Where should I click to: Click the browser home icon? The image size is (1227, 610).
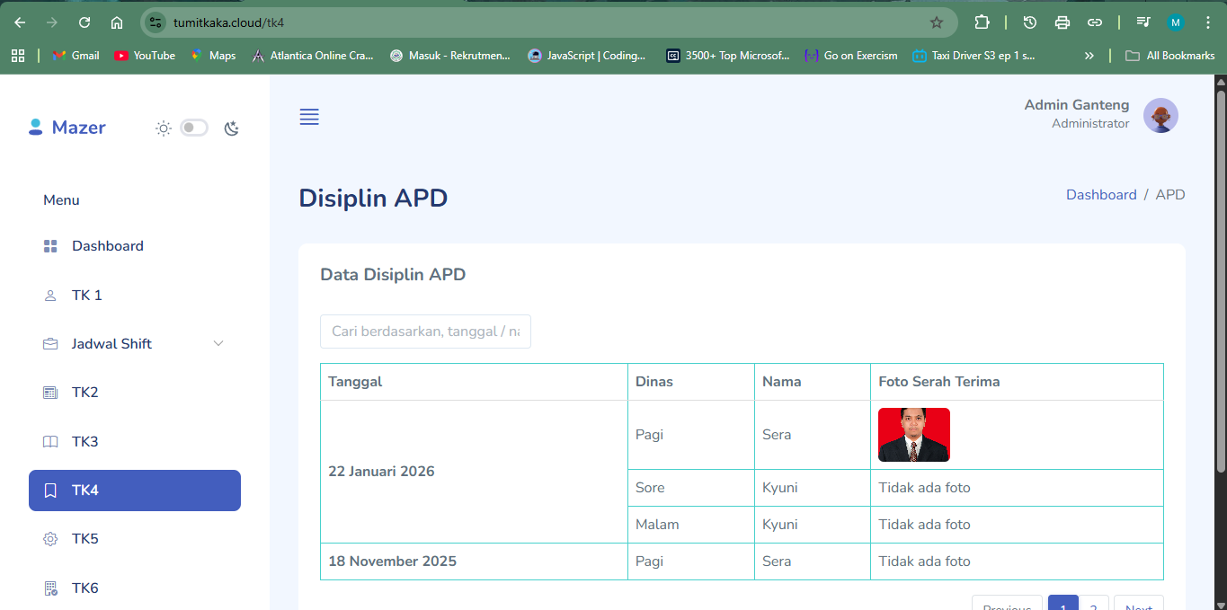point(117,22)
